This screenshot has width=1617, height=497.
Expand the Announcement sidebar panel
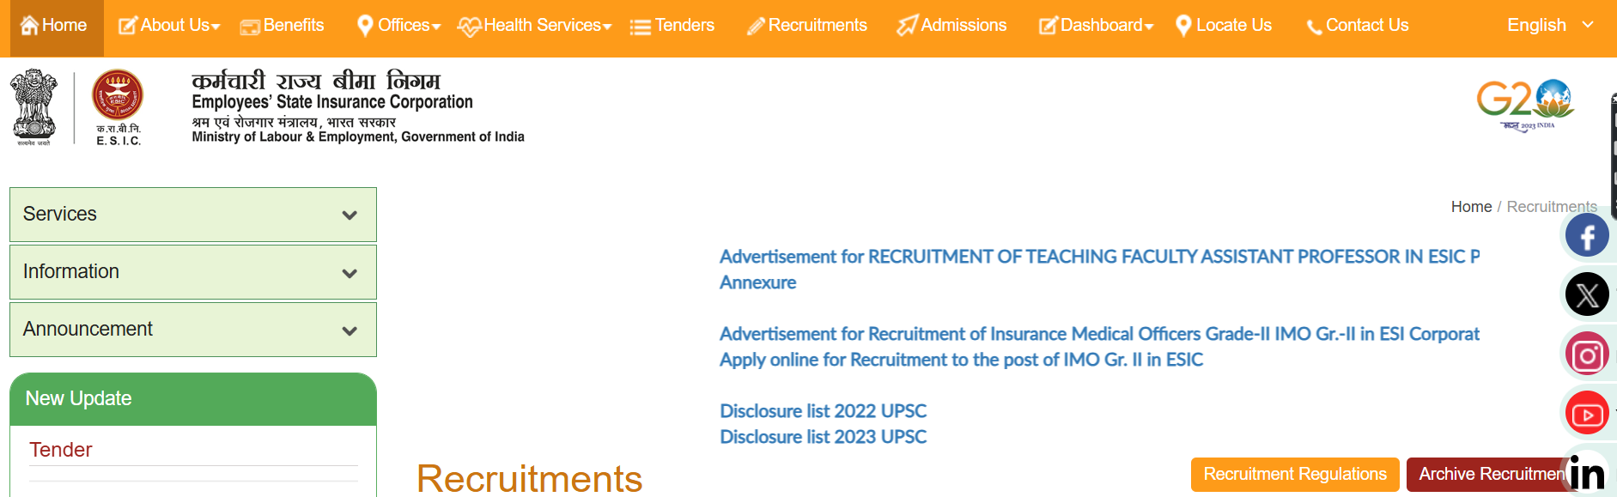click(x=193, y=330)
